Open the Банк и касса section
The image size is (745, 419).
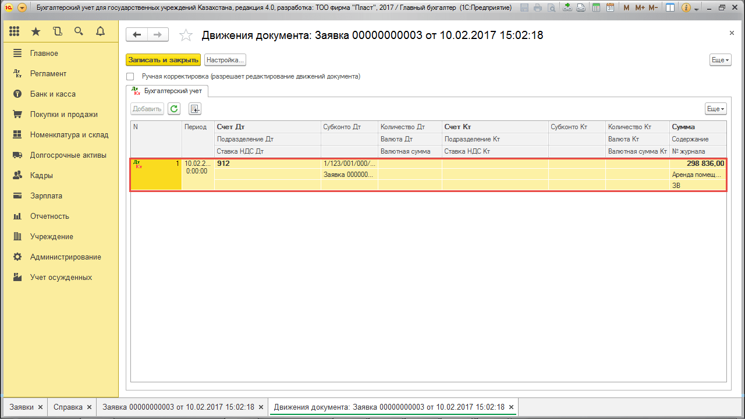click(x=52, y=95)
